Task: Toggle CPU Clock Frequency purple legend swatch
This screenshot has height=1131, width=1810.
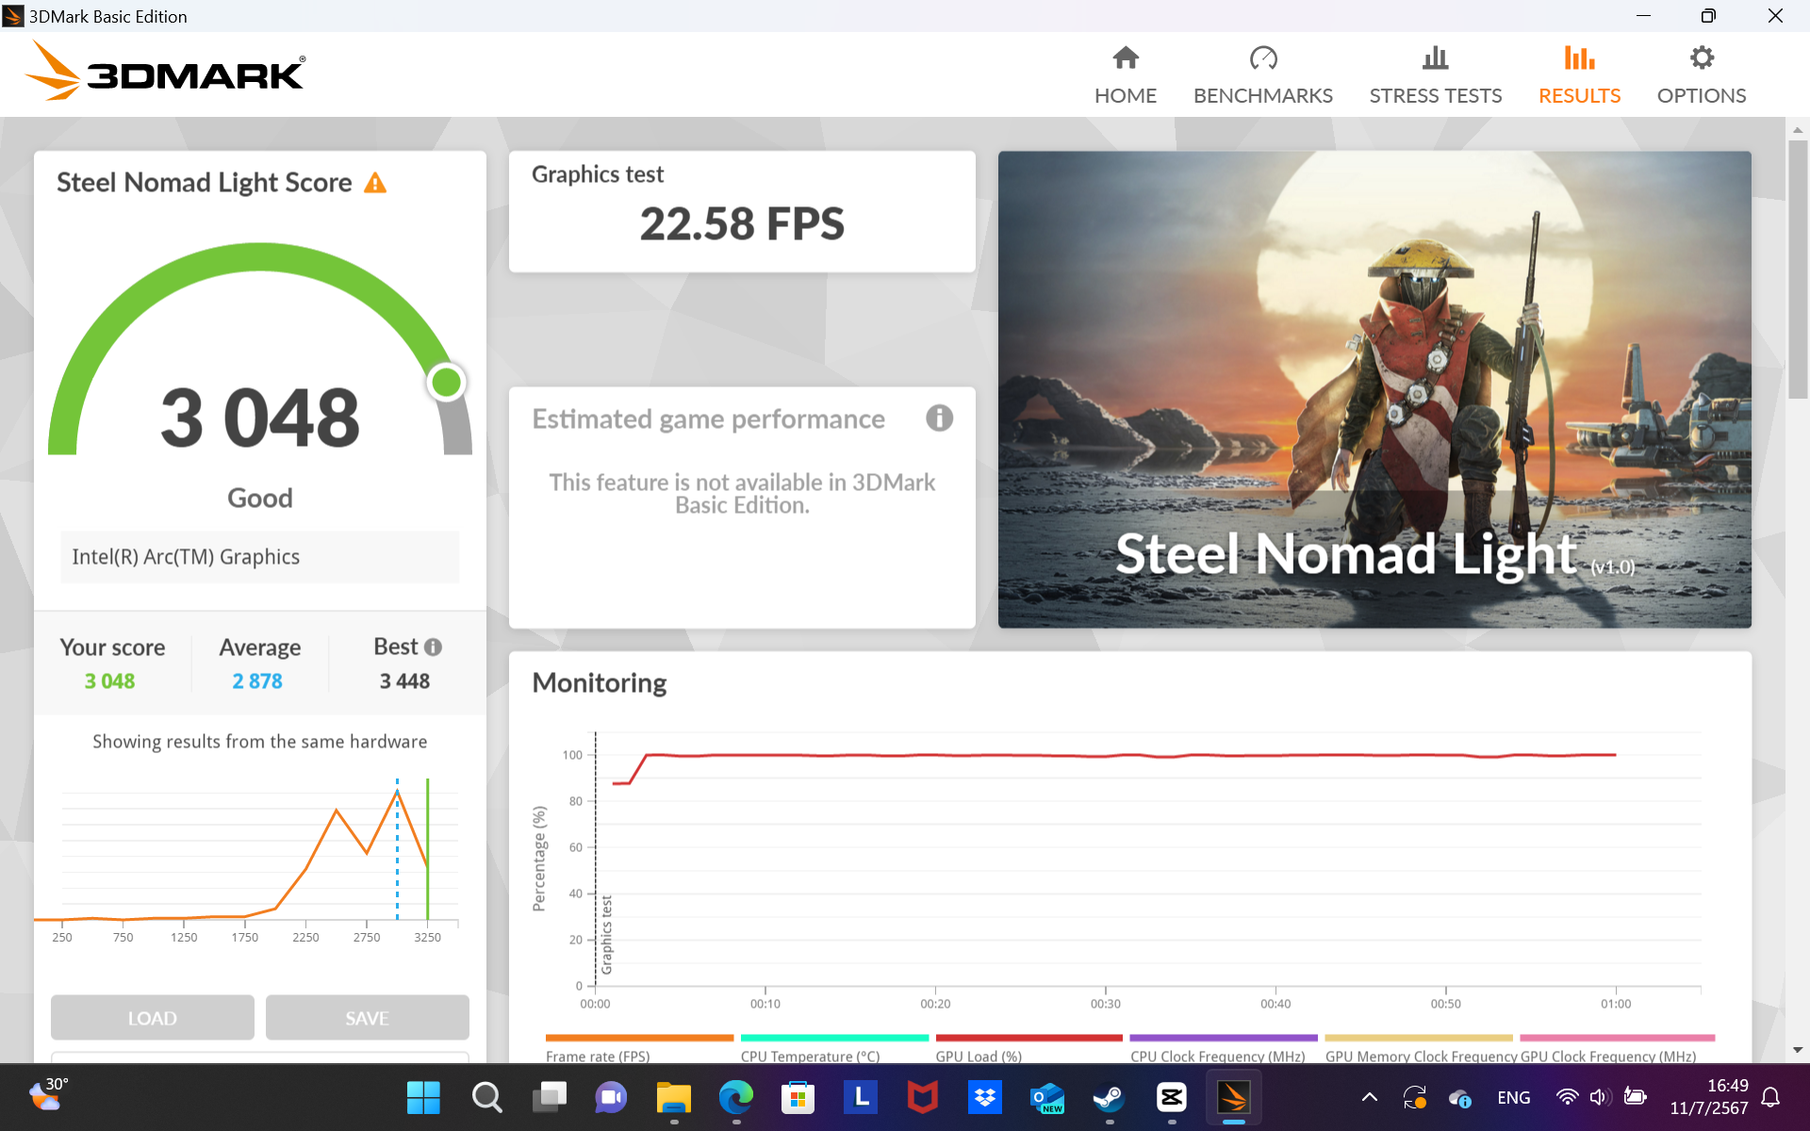Action: 1223,1039
